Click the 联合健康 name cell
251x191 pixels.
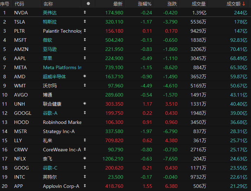[52, 104]
